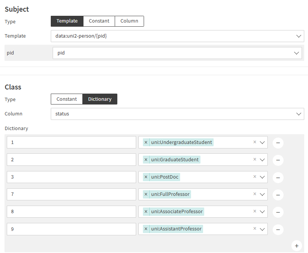
Task: Clear the selection in uni:AssistantProfessor field
Action: (x=255, y=229)
